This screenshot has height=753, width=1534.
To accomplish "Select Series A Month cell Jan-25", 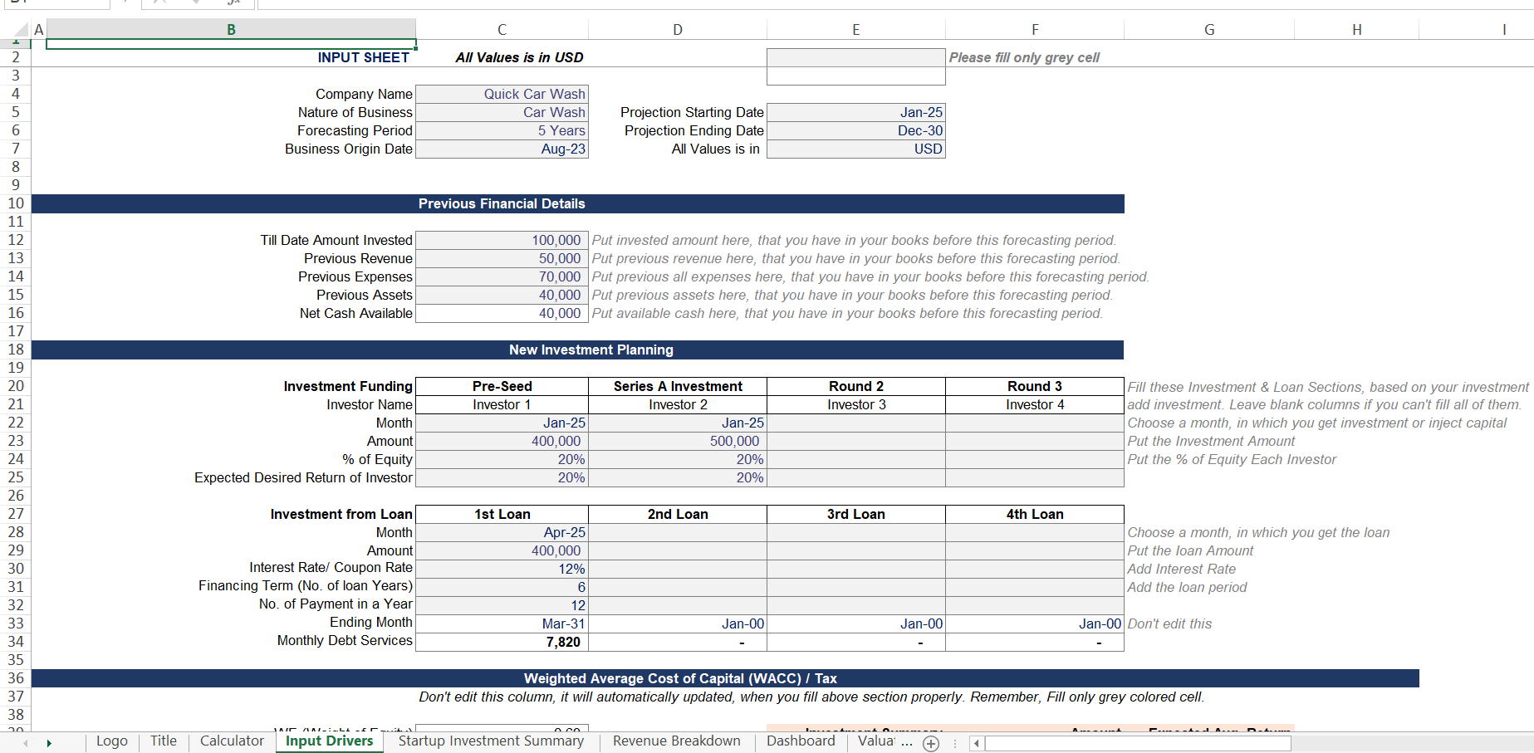I will 678,423.
